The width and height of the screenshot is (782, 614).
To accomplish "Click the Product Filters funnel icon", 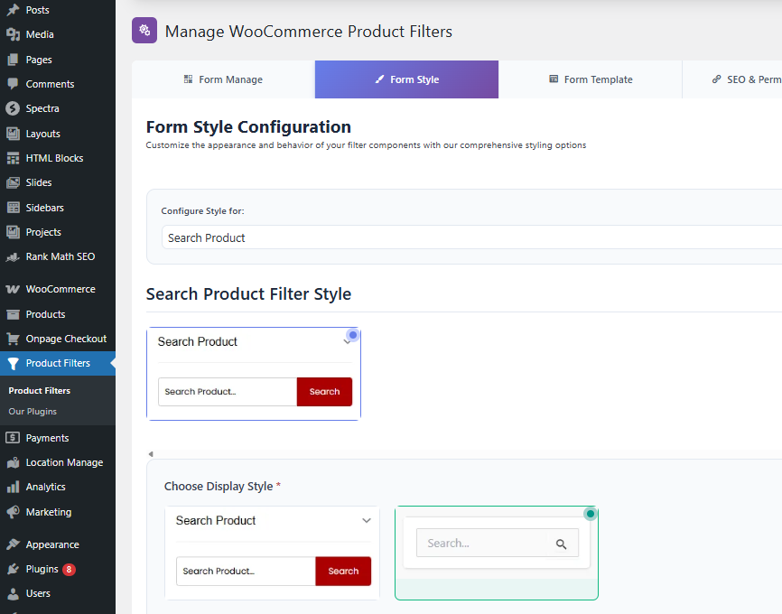I will pyautogui.click(x=13, y=364).
